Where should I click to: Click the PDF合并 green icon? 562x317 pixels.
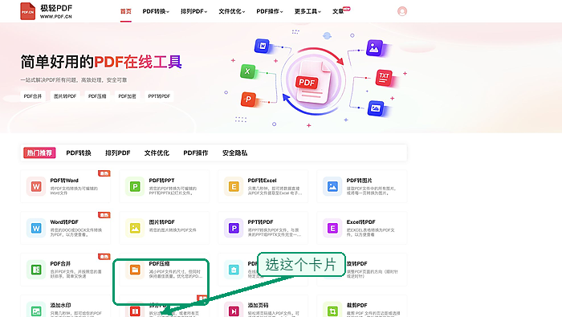click(36, 270)
